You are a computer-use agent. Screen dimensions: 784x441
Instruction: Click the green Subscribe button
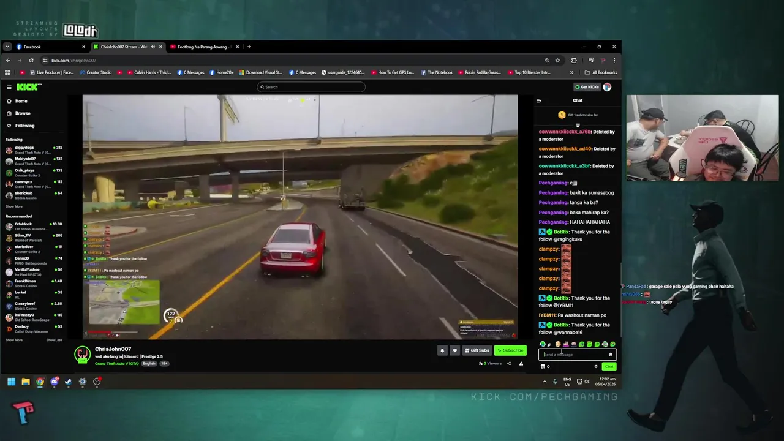(x=510, y=350)
